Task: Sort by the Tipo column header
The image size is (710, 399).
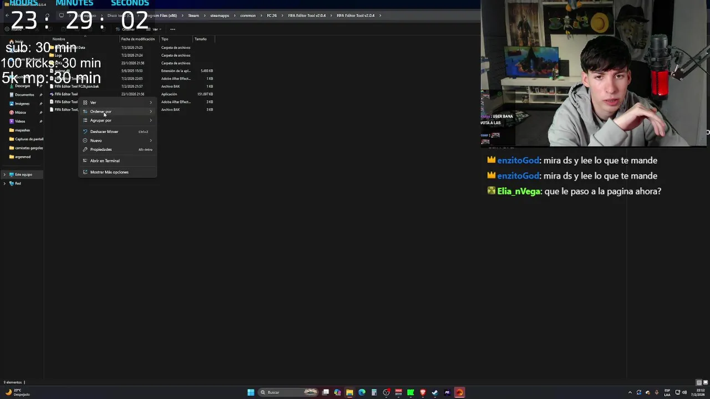Action: 176,39
